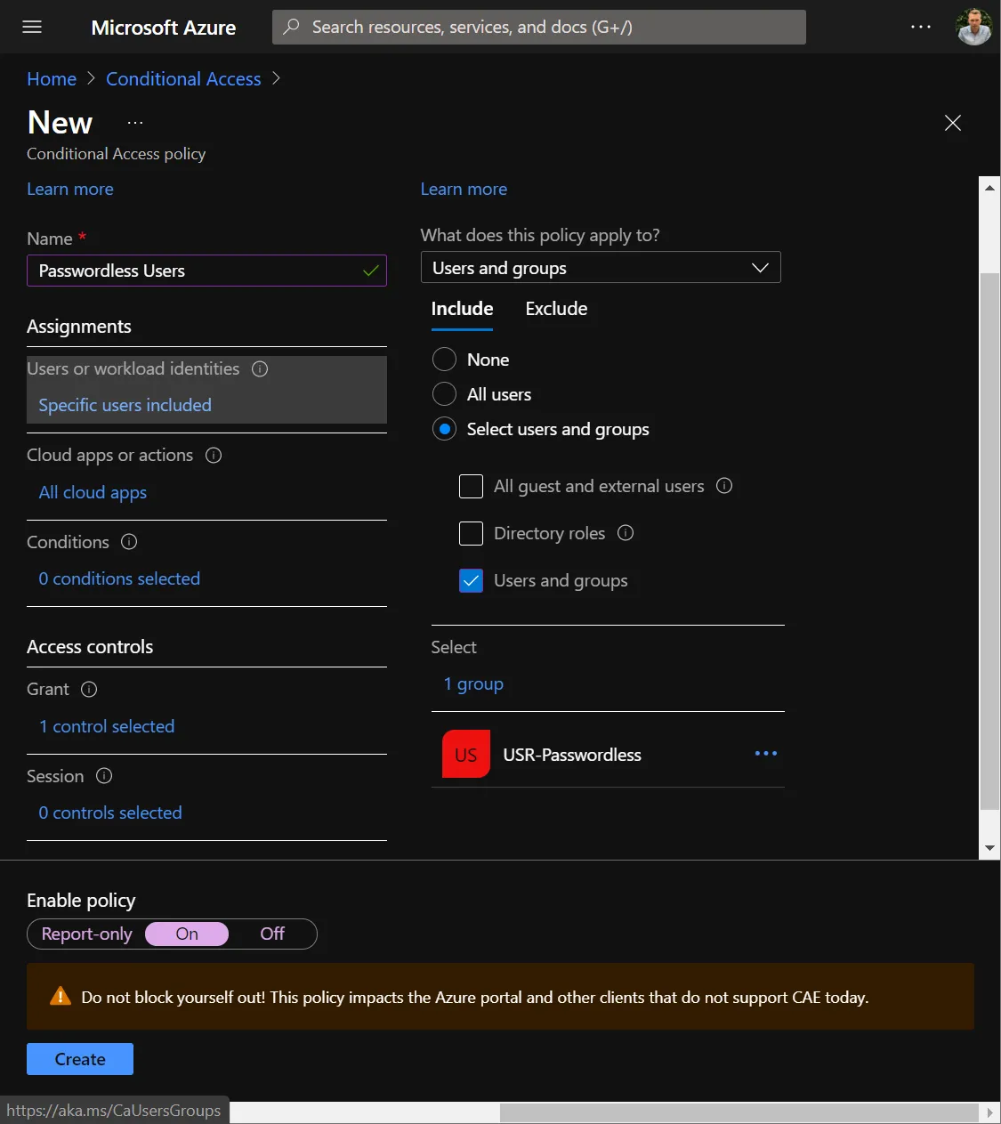Open 0 conditions selected link

(x=119, y=578)
